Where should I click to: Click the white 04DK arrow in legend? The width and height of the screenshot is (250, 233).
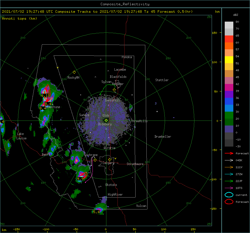coord(229,160)
